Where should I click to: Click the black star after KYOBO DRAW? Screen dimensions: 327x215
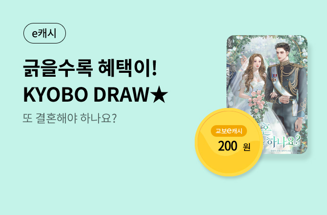coord(159,95)
